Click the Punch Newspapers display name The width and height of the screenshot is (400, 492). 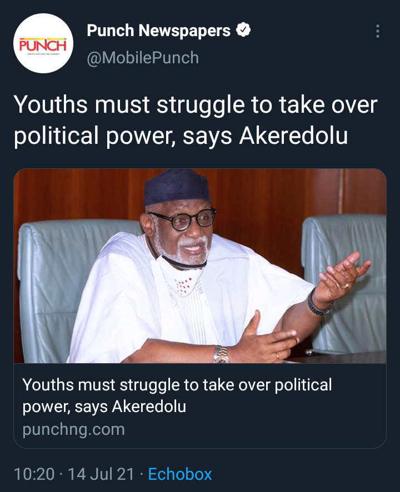coord(158,31)
